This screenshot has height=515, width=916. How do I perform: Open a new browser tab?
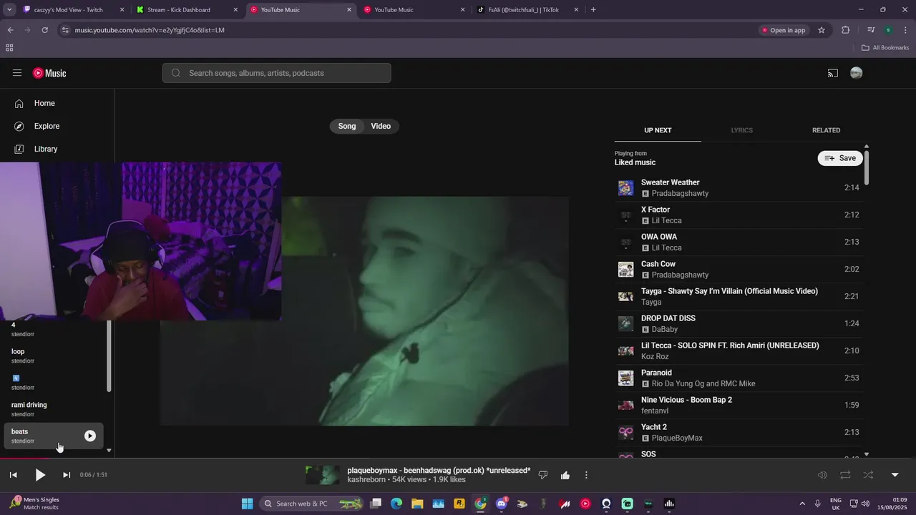593,10
